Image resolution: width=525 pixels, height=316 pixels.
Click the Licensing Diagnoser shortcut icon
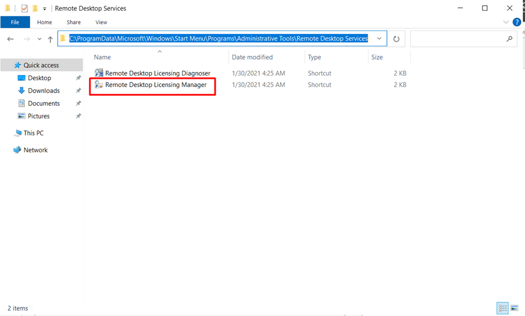click(x=99, y=72)
